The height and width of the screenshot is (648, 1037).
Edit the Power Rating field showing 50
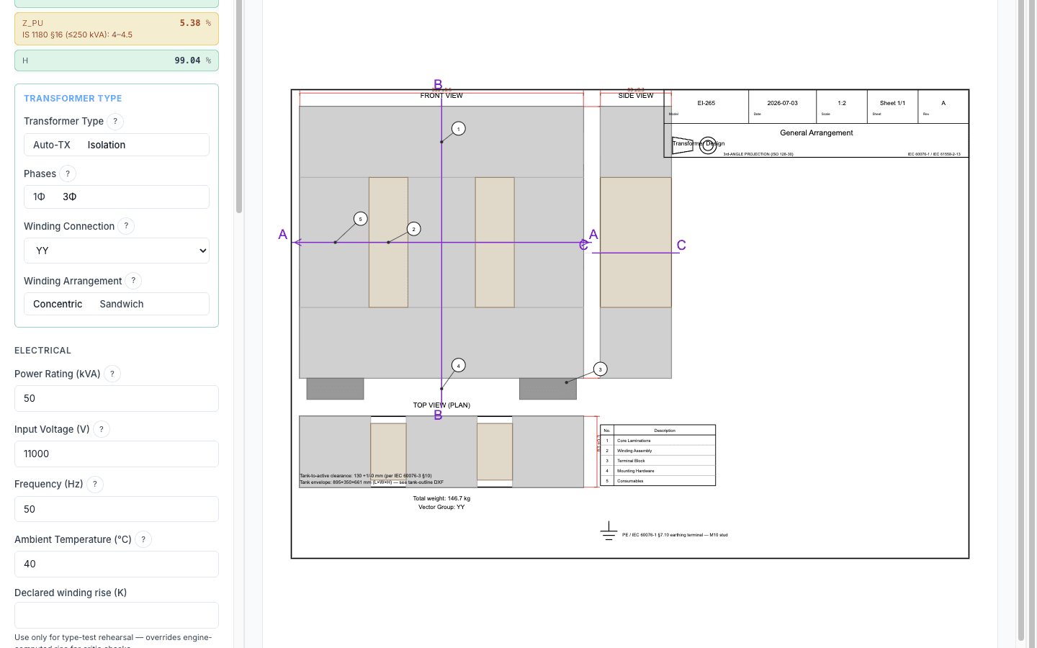pyautogui.click(x=117, y=398)
